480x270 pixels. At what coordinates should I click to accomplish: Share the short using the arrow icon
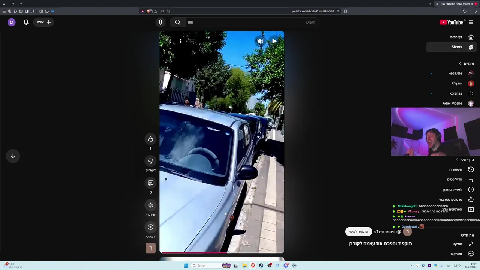coord(150,205)
